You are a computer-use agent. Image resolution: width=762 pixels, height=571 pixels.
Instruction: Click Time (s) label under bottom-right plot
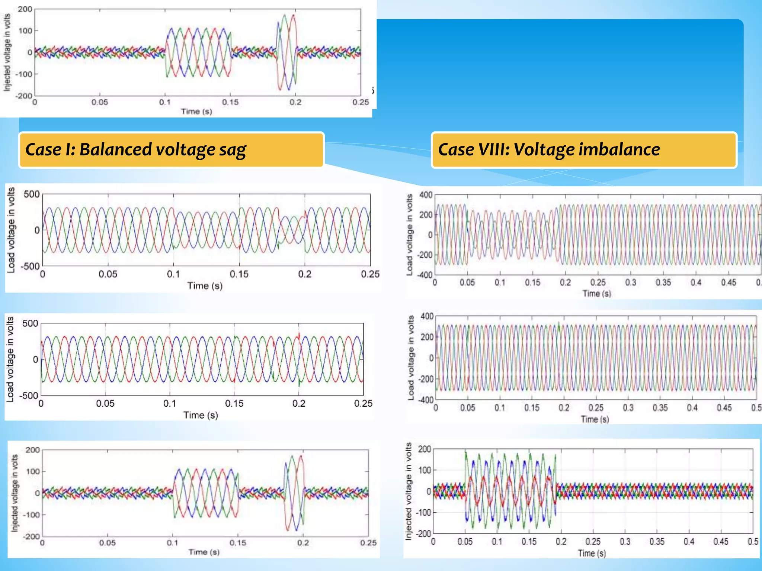click(592, 553)
